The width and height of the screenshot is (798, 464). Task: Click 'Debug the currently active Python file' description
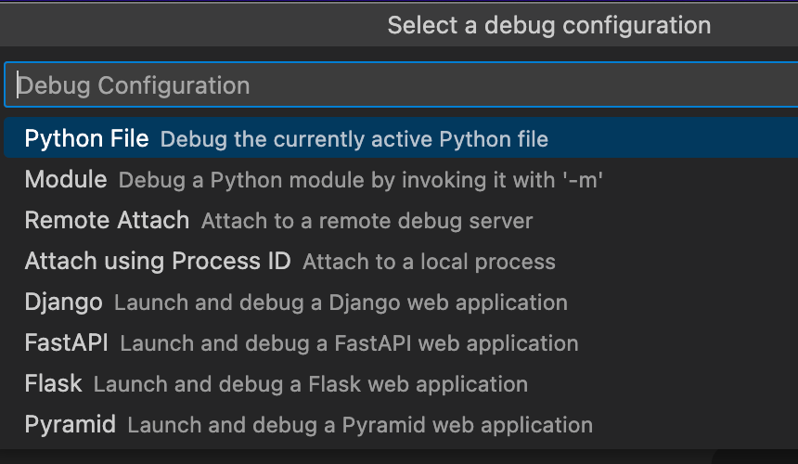(354, 139)
